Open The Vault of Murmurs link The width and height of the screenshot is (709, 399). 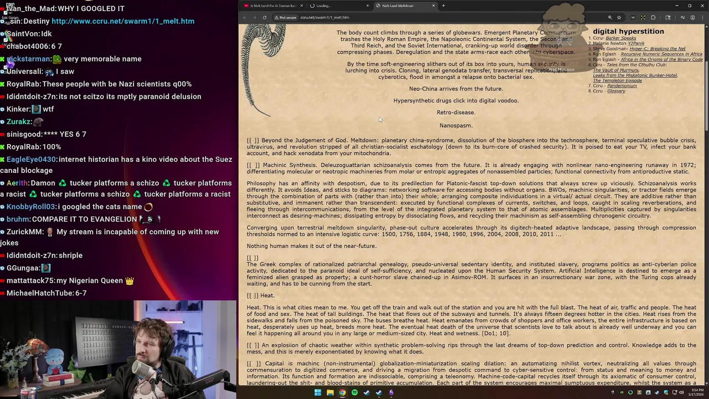point(615,70)
